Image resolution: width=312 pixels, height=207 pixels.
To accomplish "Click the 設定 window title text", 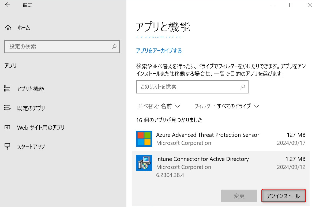I will (x=28, y=5).
